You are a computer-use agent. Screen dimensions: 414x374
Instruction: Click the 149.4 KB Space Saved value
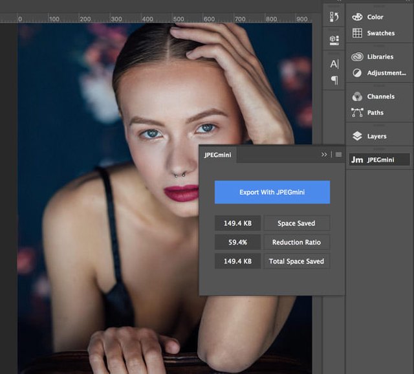click(x=237, y=223)
